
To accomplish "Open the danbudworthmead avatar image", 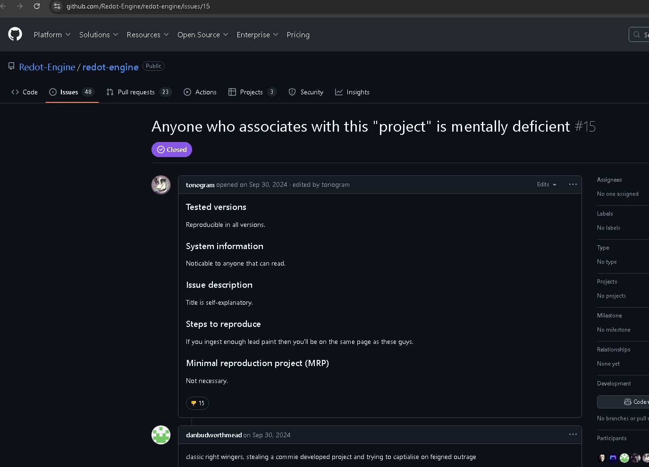I will point(161,435).
